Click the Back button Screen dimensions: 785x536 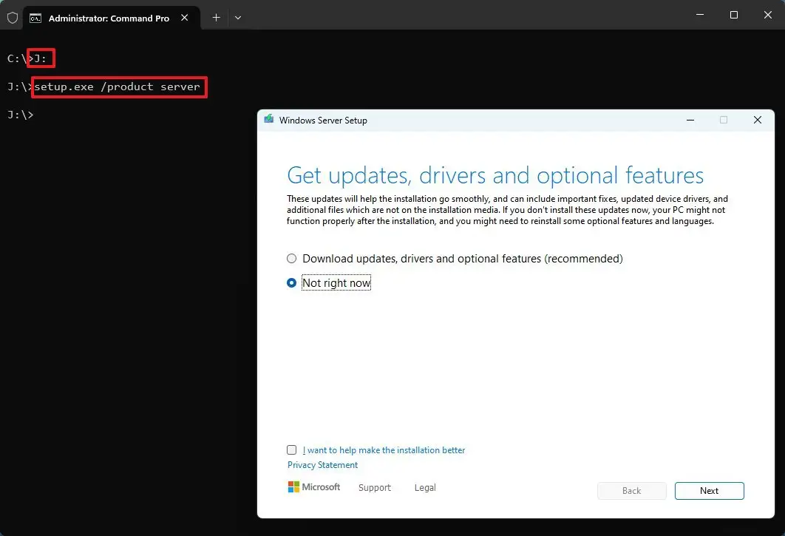pyautogui.click(x=631, y=490)
